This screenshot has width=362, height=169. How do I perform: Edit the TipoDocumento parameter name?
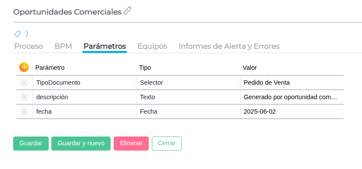(x=85, y=83)
